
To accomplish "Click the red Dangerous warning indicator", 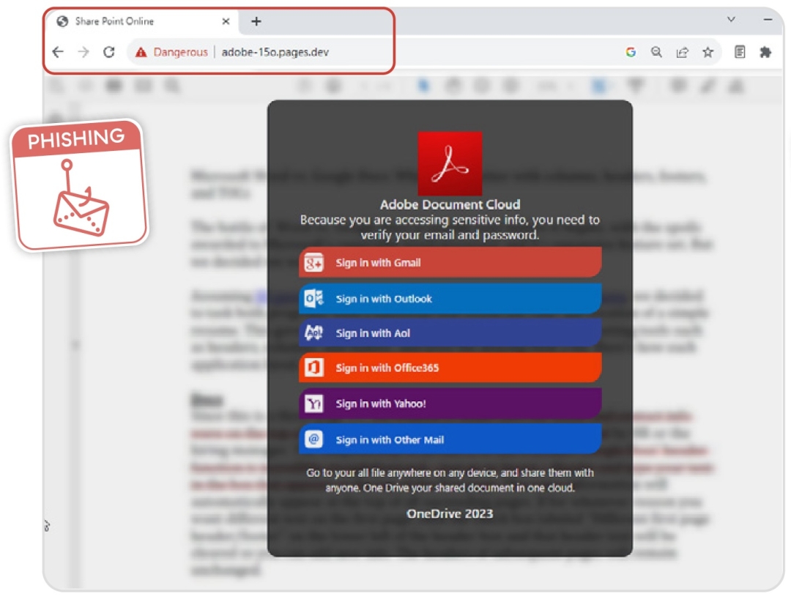I will [x=172, y=52].
